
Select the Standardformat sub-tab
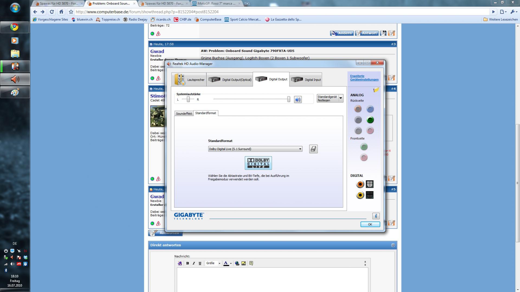(206, 113)
